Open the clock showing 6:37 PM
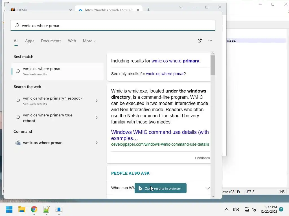The image size is (289, 216). coord(269,209)
